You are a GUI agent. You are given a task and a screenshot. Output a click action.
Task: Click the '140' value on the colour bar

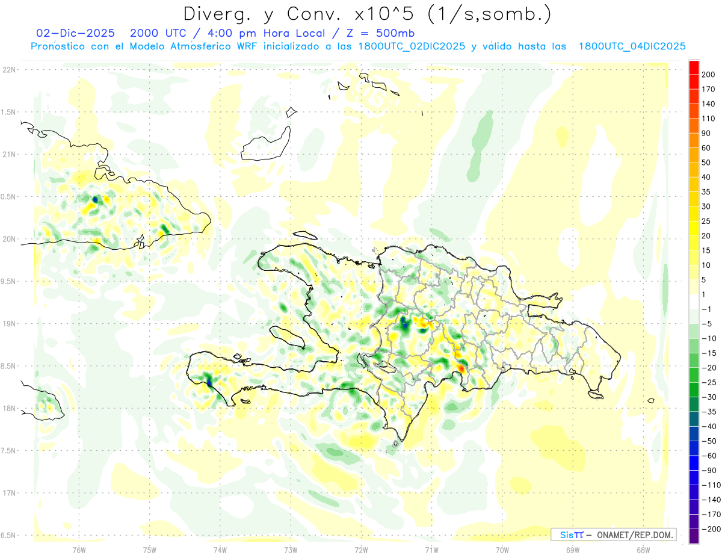tap(709, 104)
